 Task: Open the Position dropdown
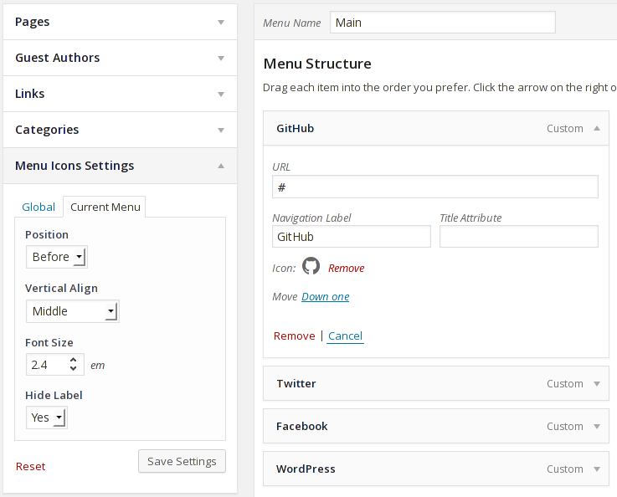click(x=57, y=257)
